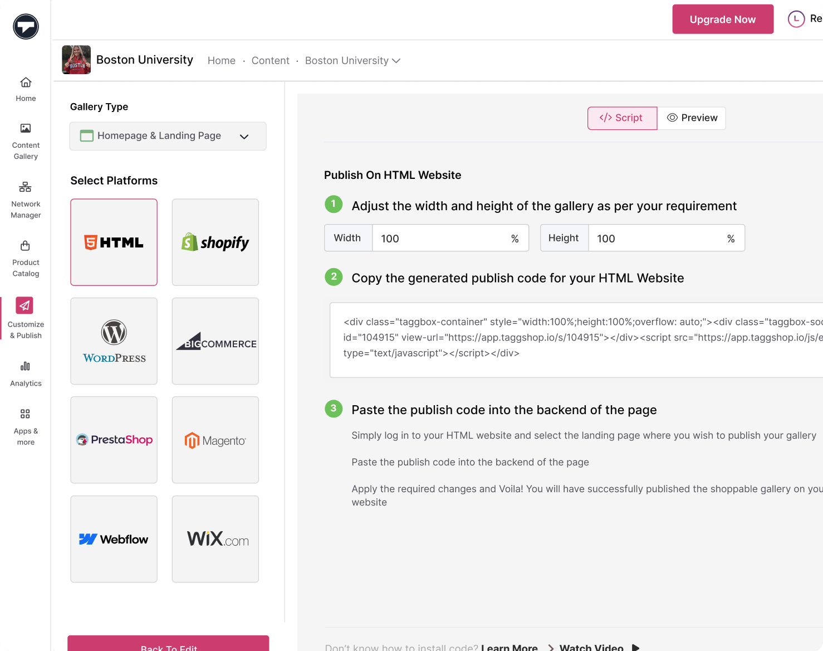Open Network Manager section

pyautogui.click(x=26, y=201)
